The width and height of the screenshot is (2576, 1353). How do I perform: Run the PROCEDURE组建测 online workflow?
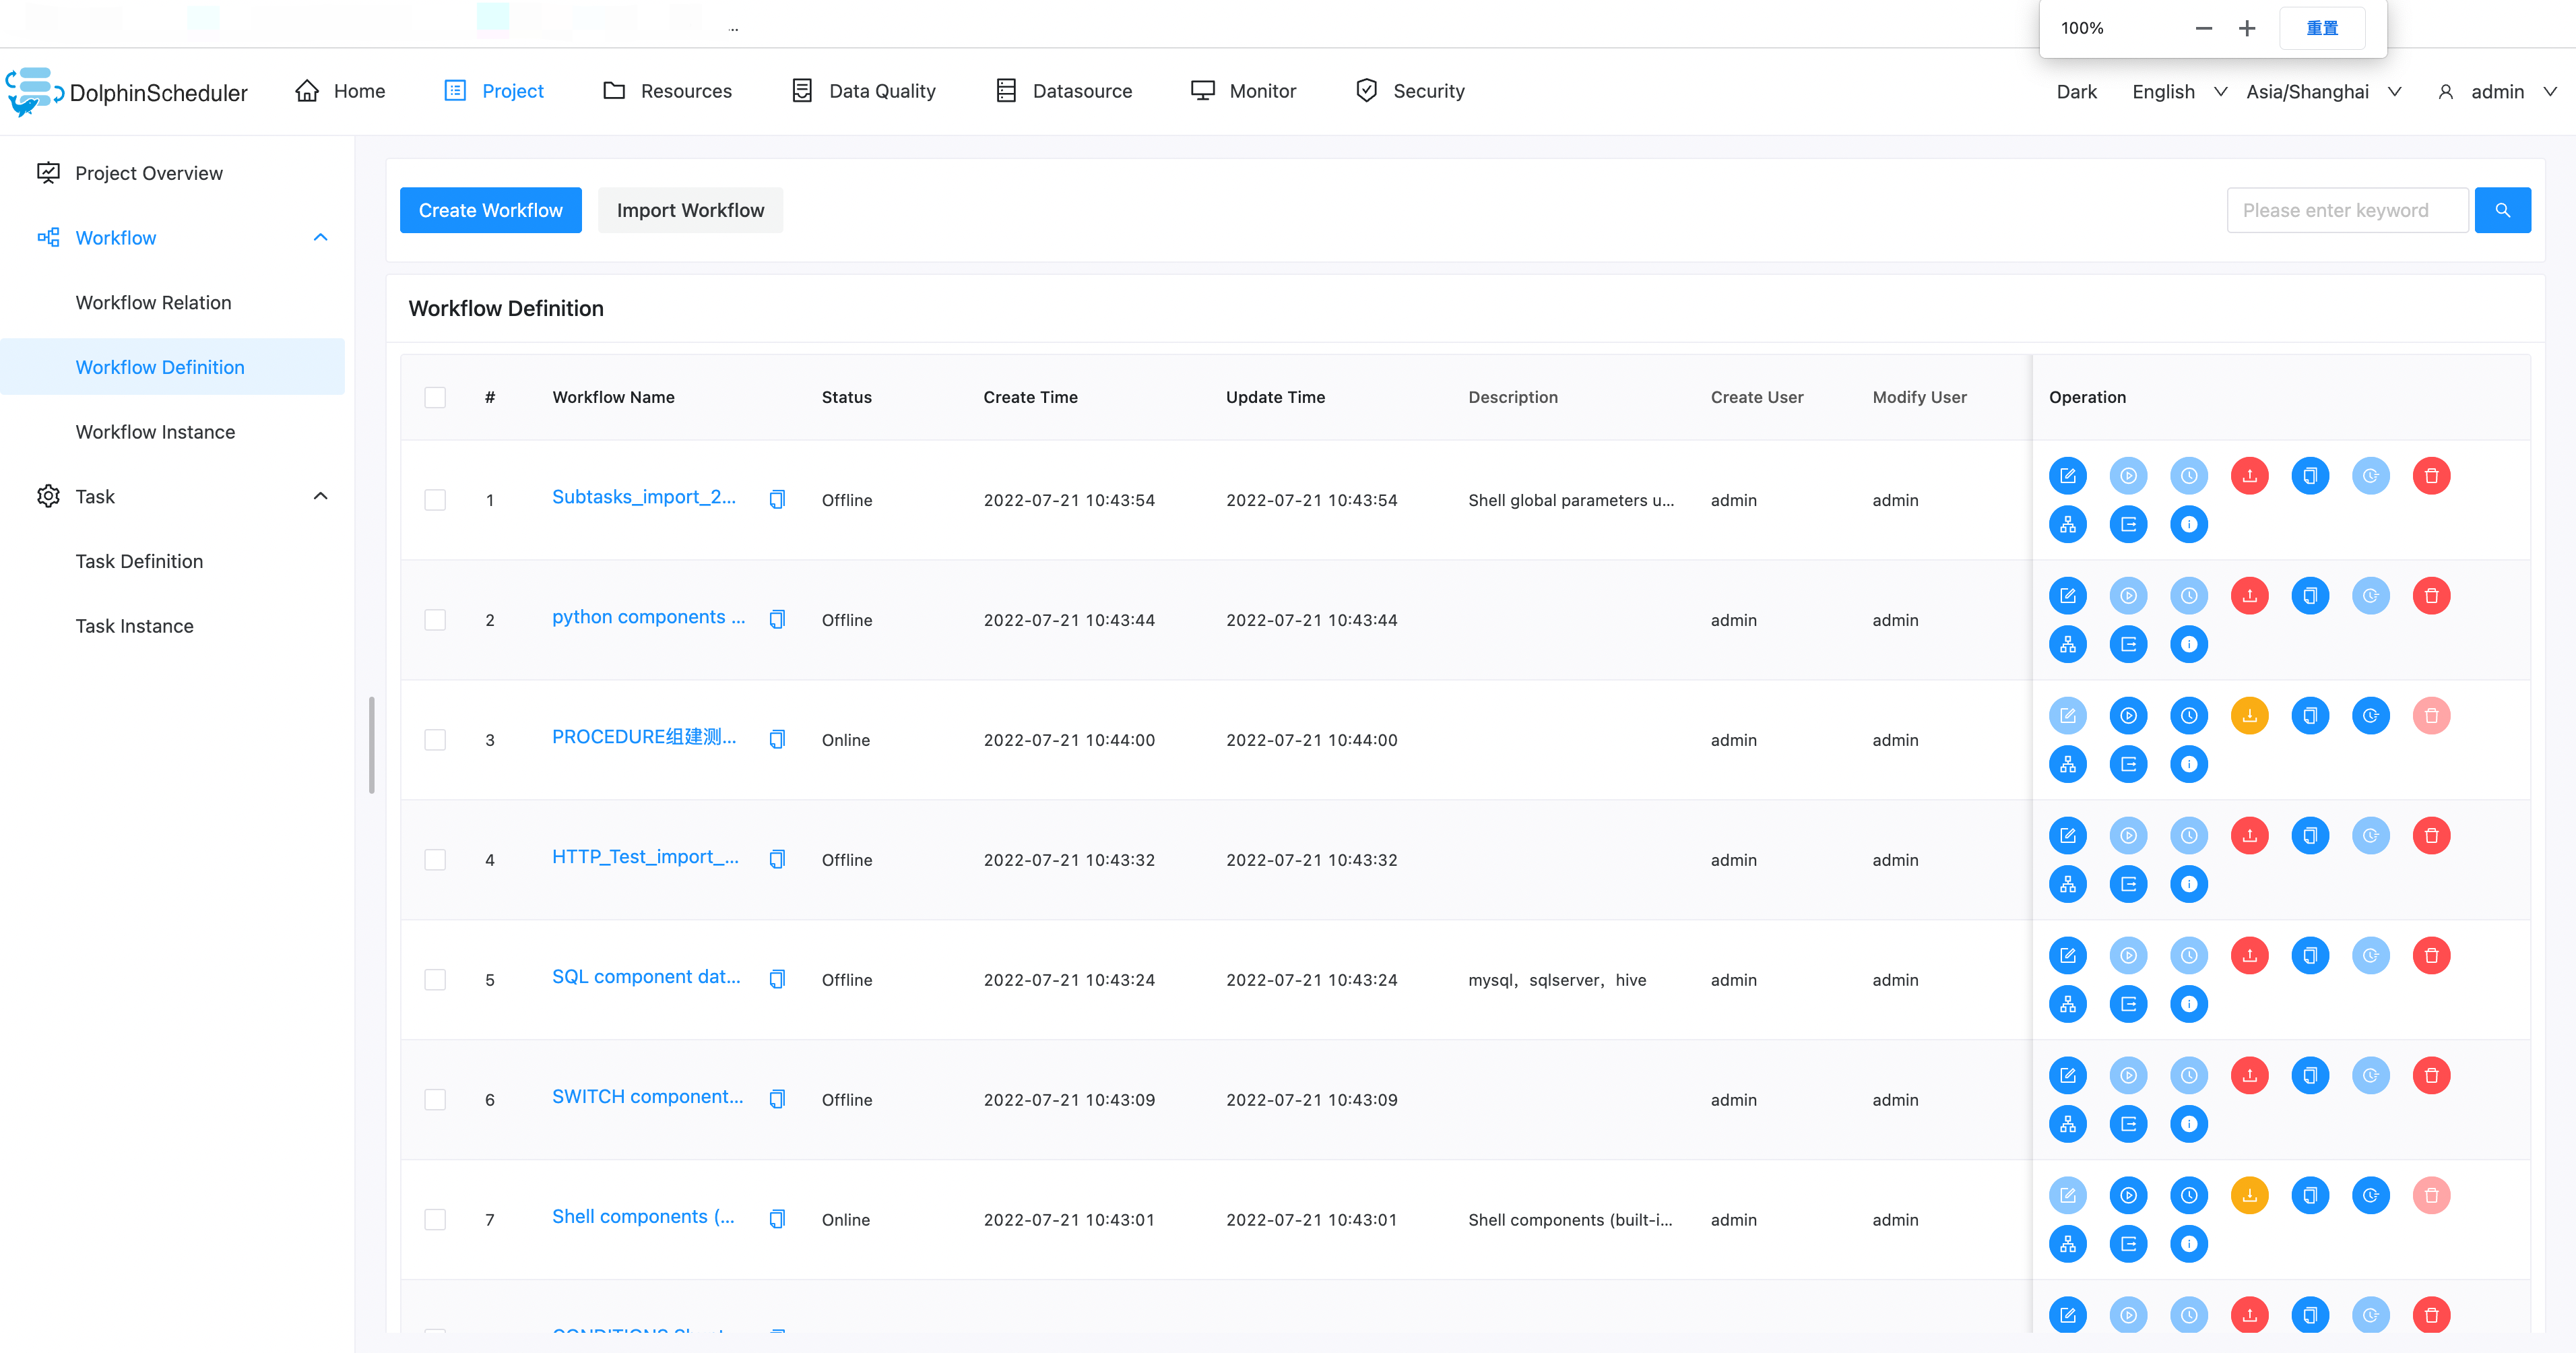click(x=2128, y=715)
